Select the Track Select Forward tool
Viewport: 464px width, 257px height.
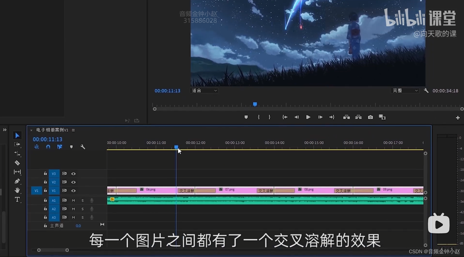(x=17, y=145)
